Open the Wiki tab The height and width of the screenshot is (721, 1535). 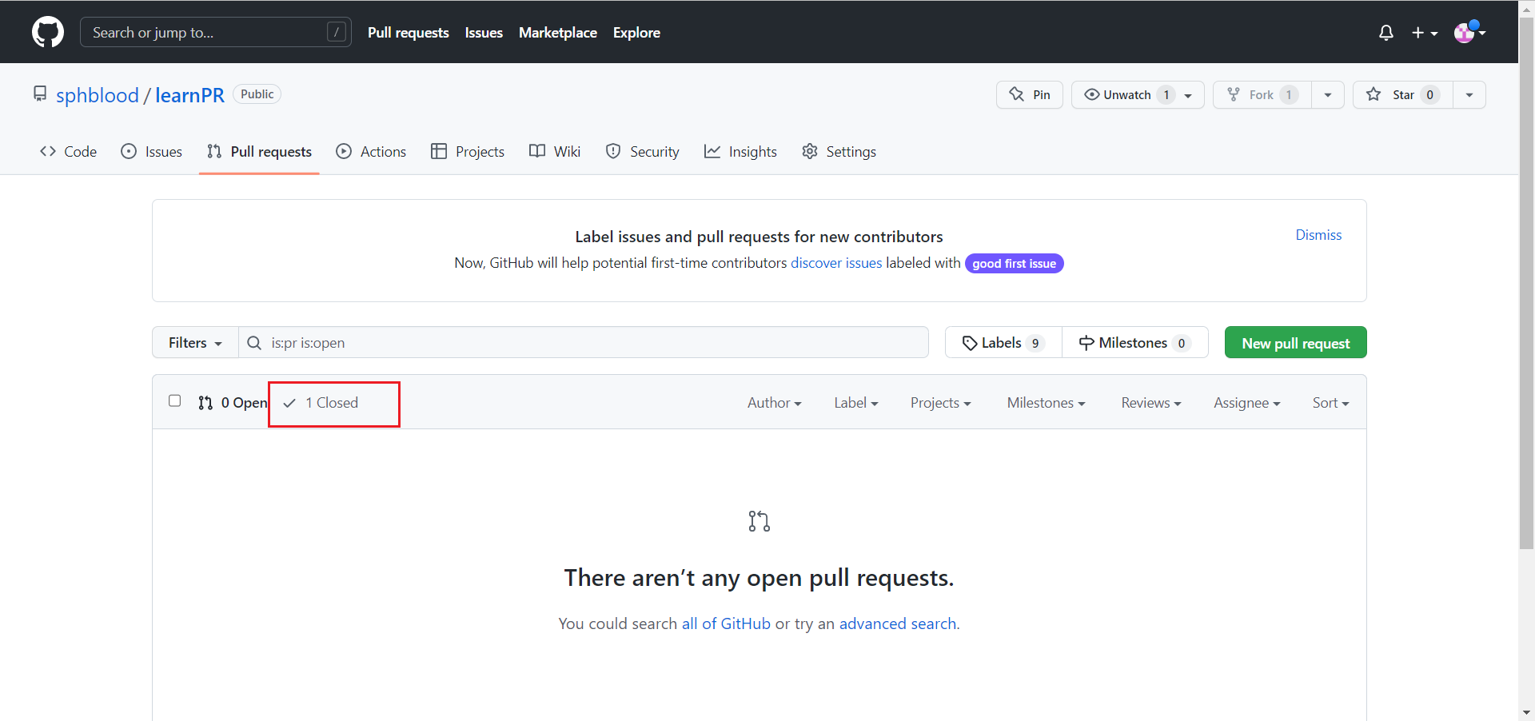click(x=555, y=151)
